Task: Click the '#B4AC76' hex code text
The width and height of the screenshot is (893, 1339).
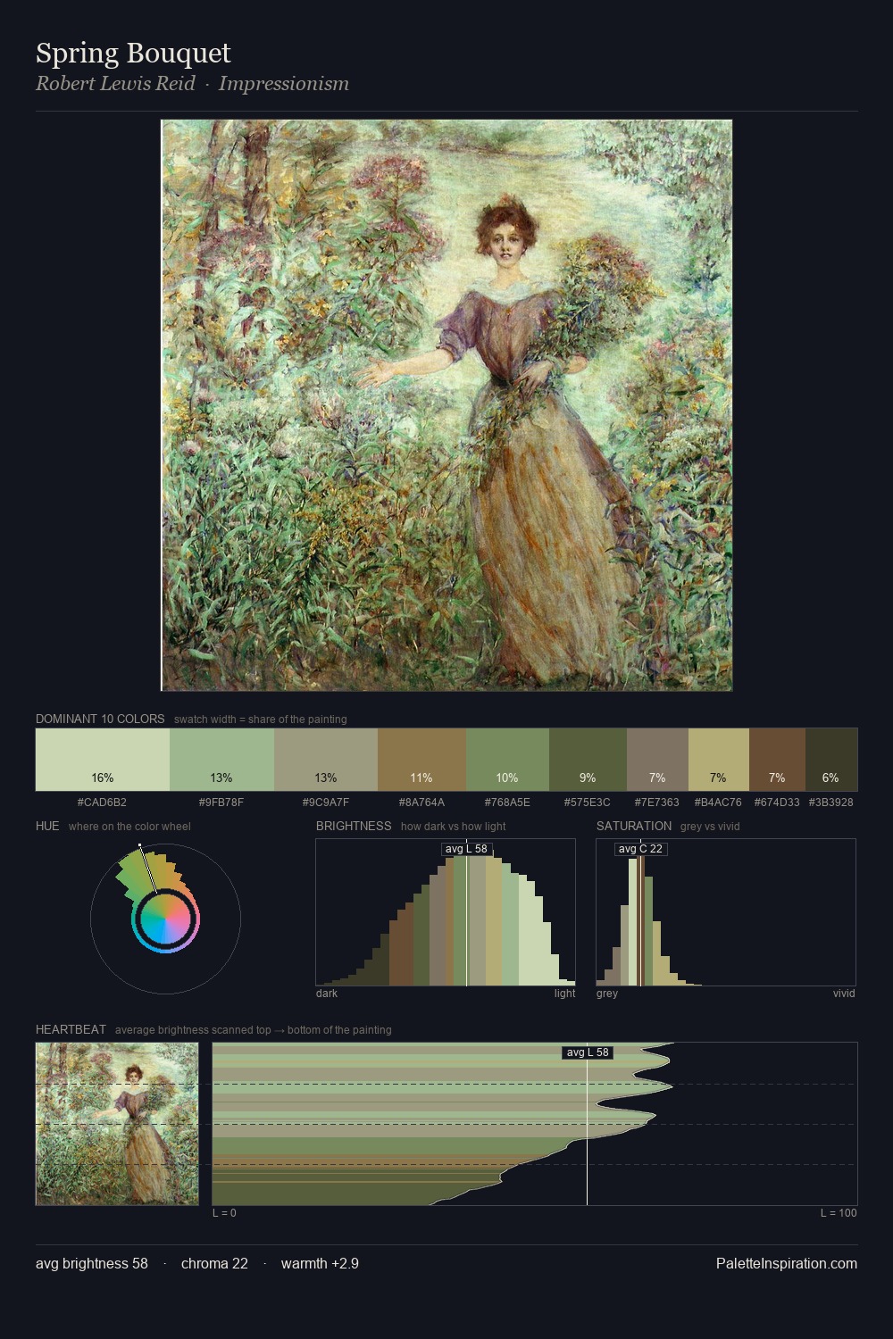Action: (718, 802)
